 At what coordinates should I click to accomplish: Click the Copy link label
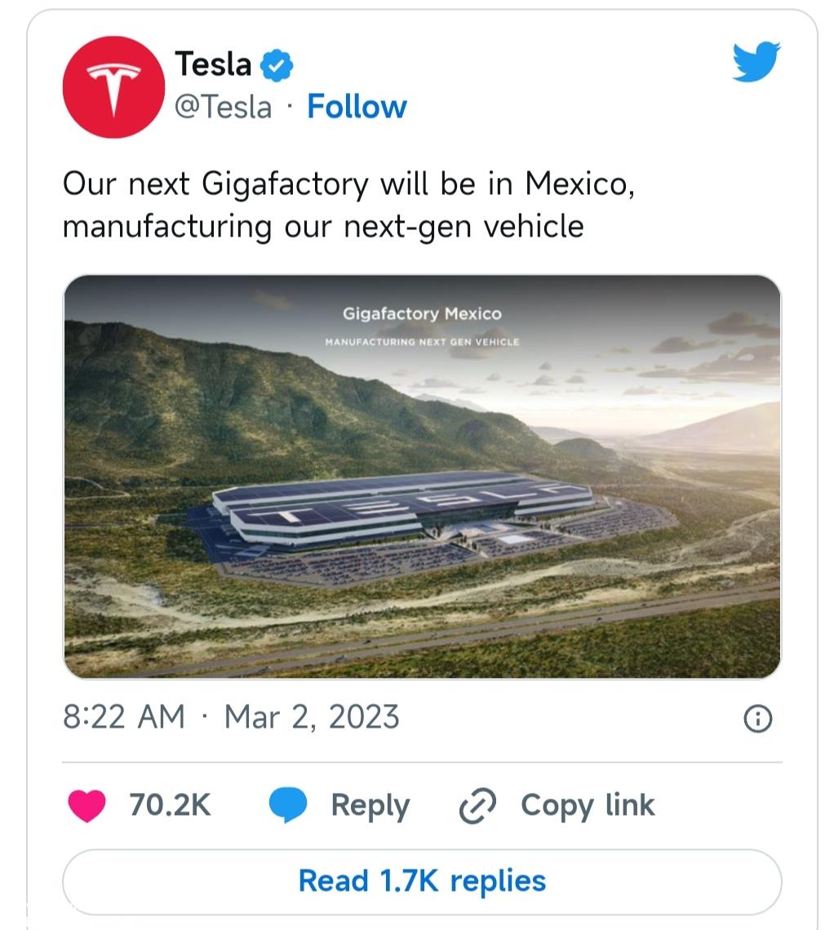coord(588,807)
